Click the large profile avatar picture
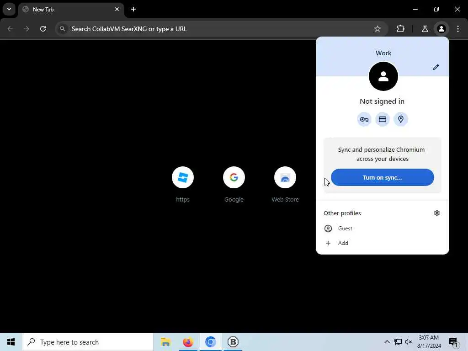Viewport: 468px width, 351px height. point(383,76)
